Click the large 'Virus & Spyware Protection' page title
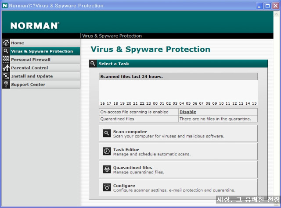The image size is (281, 208). pos(150,49)
